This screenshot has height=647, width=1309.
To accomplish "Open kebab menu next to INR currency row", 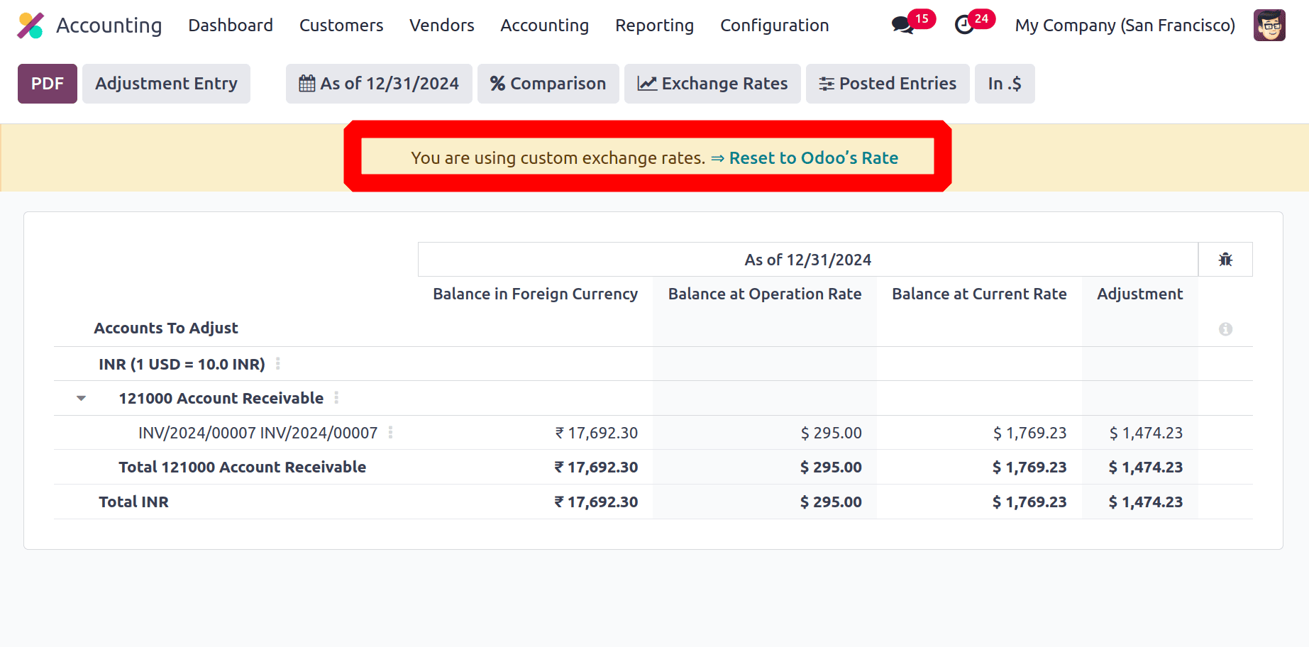I will tap(278, 364).
